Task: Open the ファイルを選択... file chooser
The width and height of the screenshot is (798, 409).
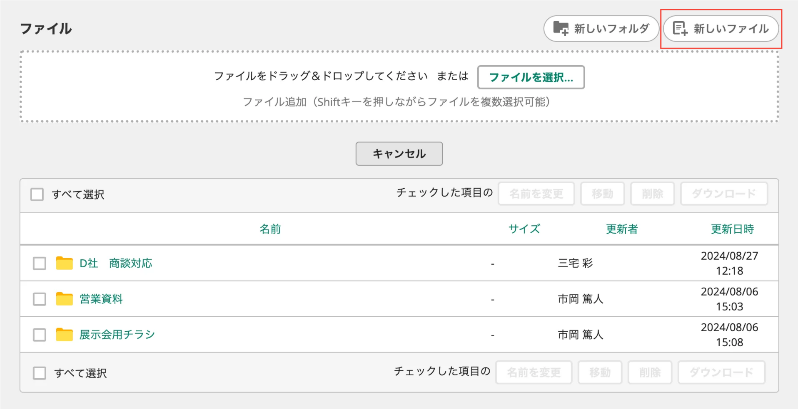Action: pos(531,77)
